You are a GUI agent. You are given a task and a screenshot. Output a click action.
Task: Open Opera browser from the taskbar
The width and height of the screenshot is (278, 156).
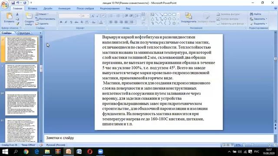[x=90, y=152]
